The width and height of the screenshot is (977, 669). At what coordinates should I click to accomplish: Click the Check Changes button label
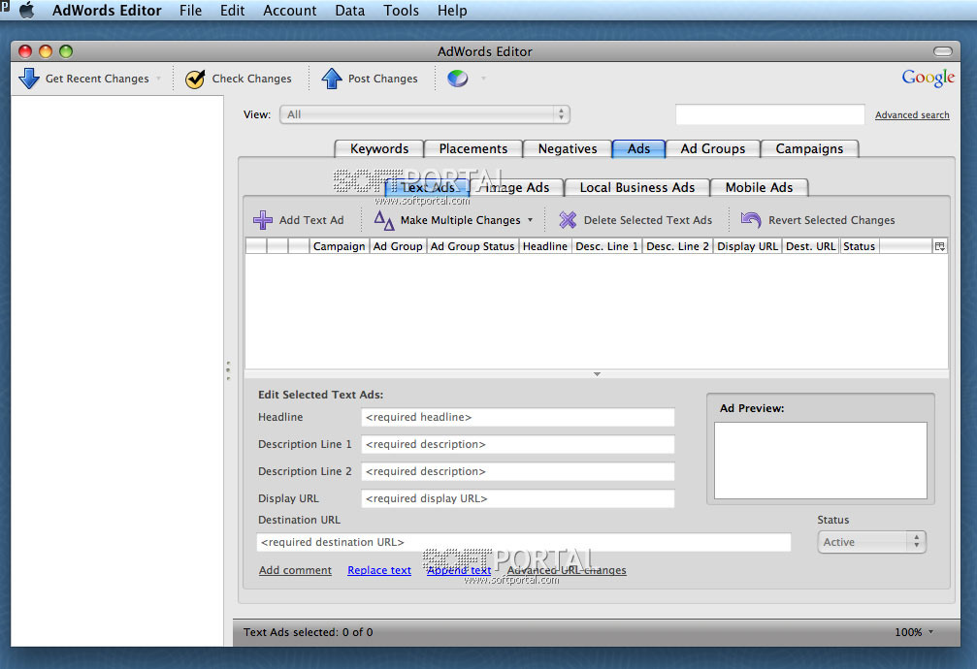click(x=251, y=79)
